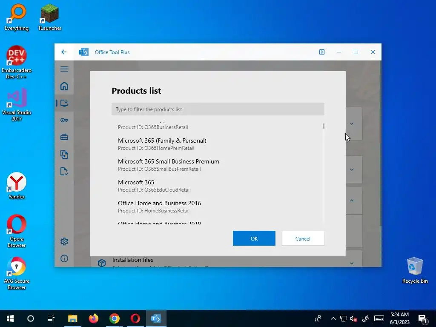This screenshot has height=327, width=436.
Task: Open the network icon in the system tray
Action: [x=344, y=318]
